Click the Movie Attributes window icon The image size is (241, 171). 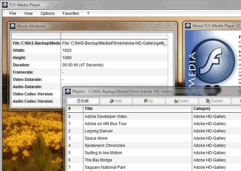[x=13, y=26]
